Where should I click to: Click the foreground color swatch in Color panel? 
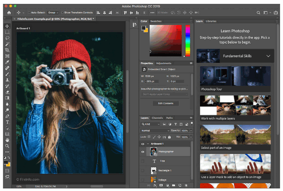point(143,28)
